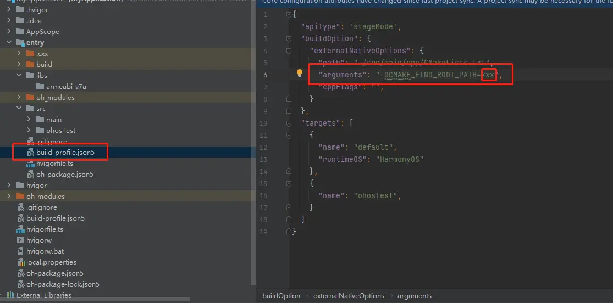Open root .gitignore file
Screen dimensions: 613x303
pyautogui.click(x=42, y=207)
